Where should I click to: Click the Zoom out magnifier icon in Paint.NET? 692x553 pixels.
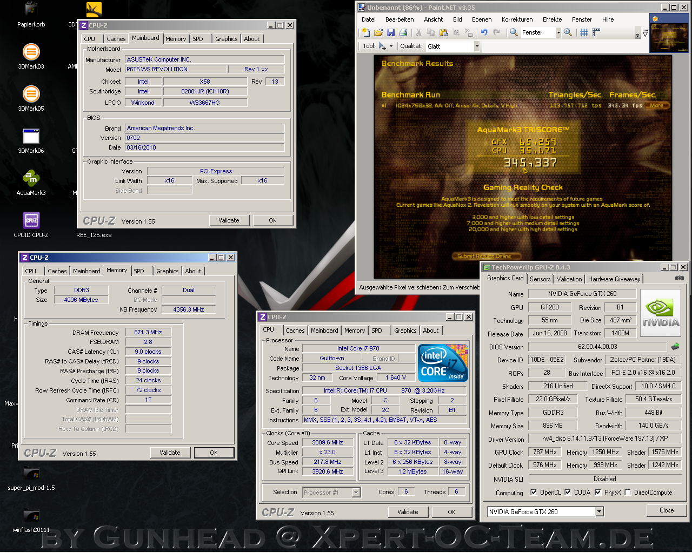(514, 32)
